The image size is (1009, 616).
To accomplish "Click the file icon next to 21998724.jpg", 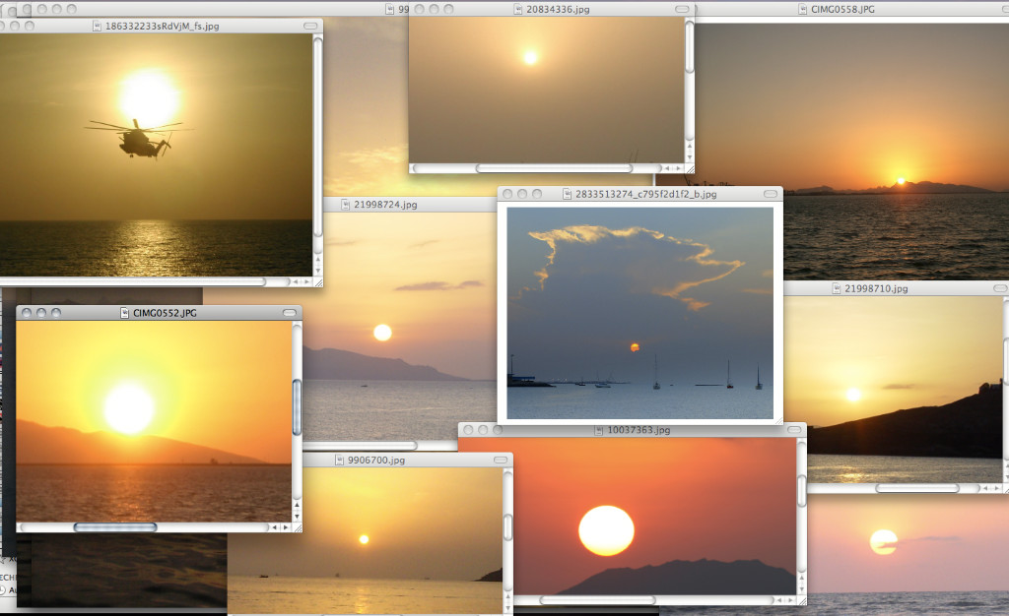I will (x=345, y=205).
